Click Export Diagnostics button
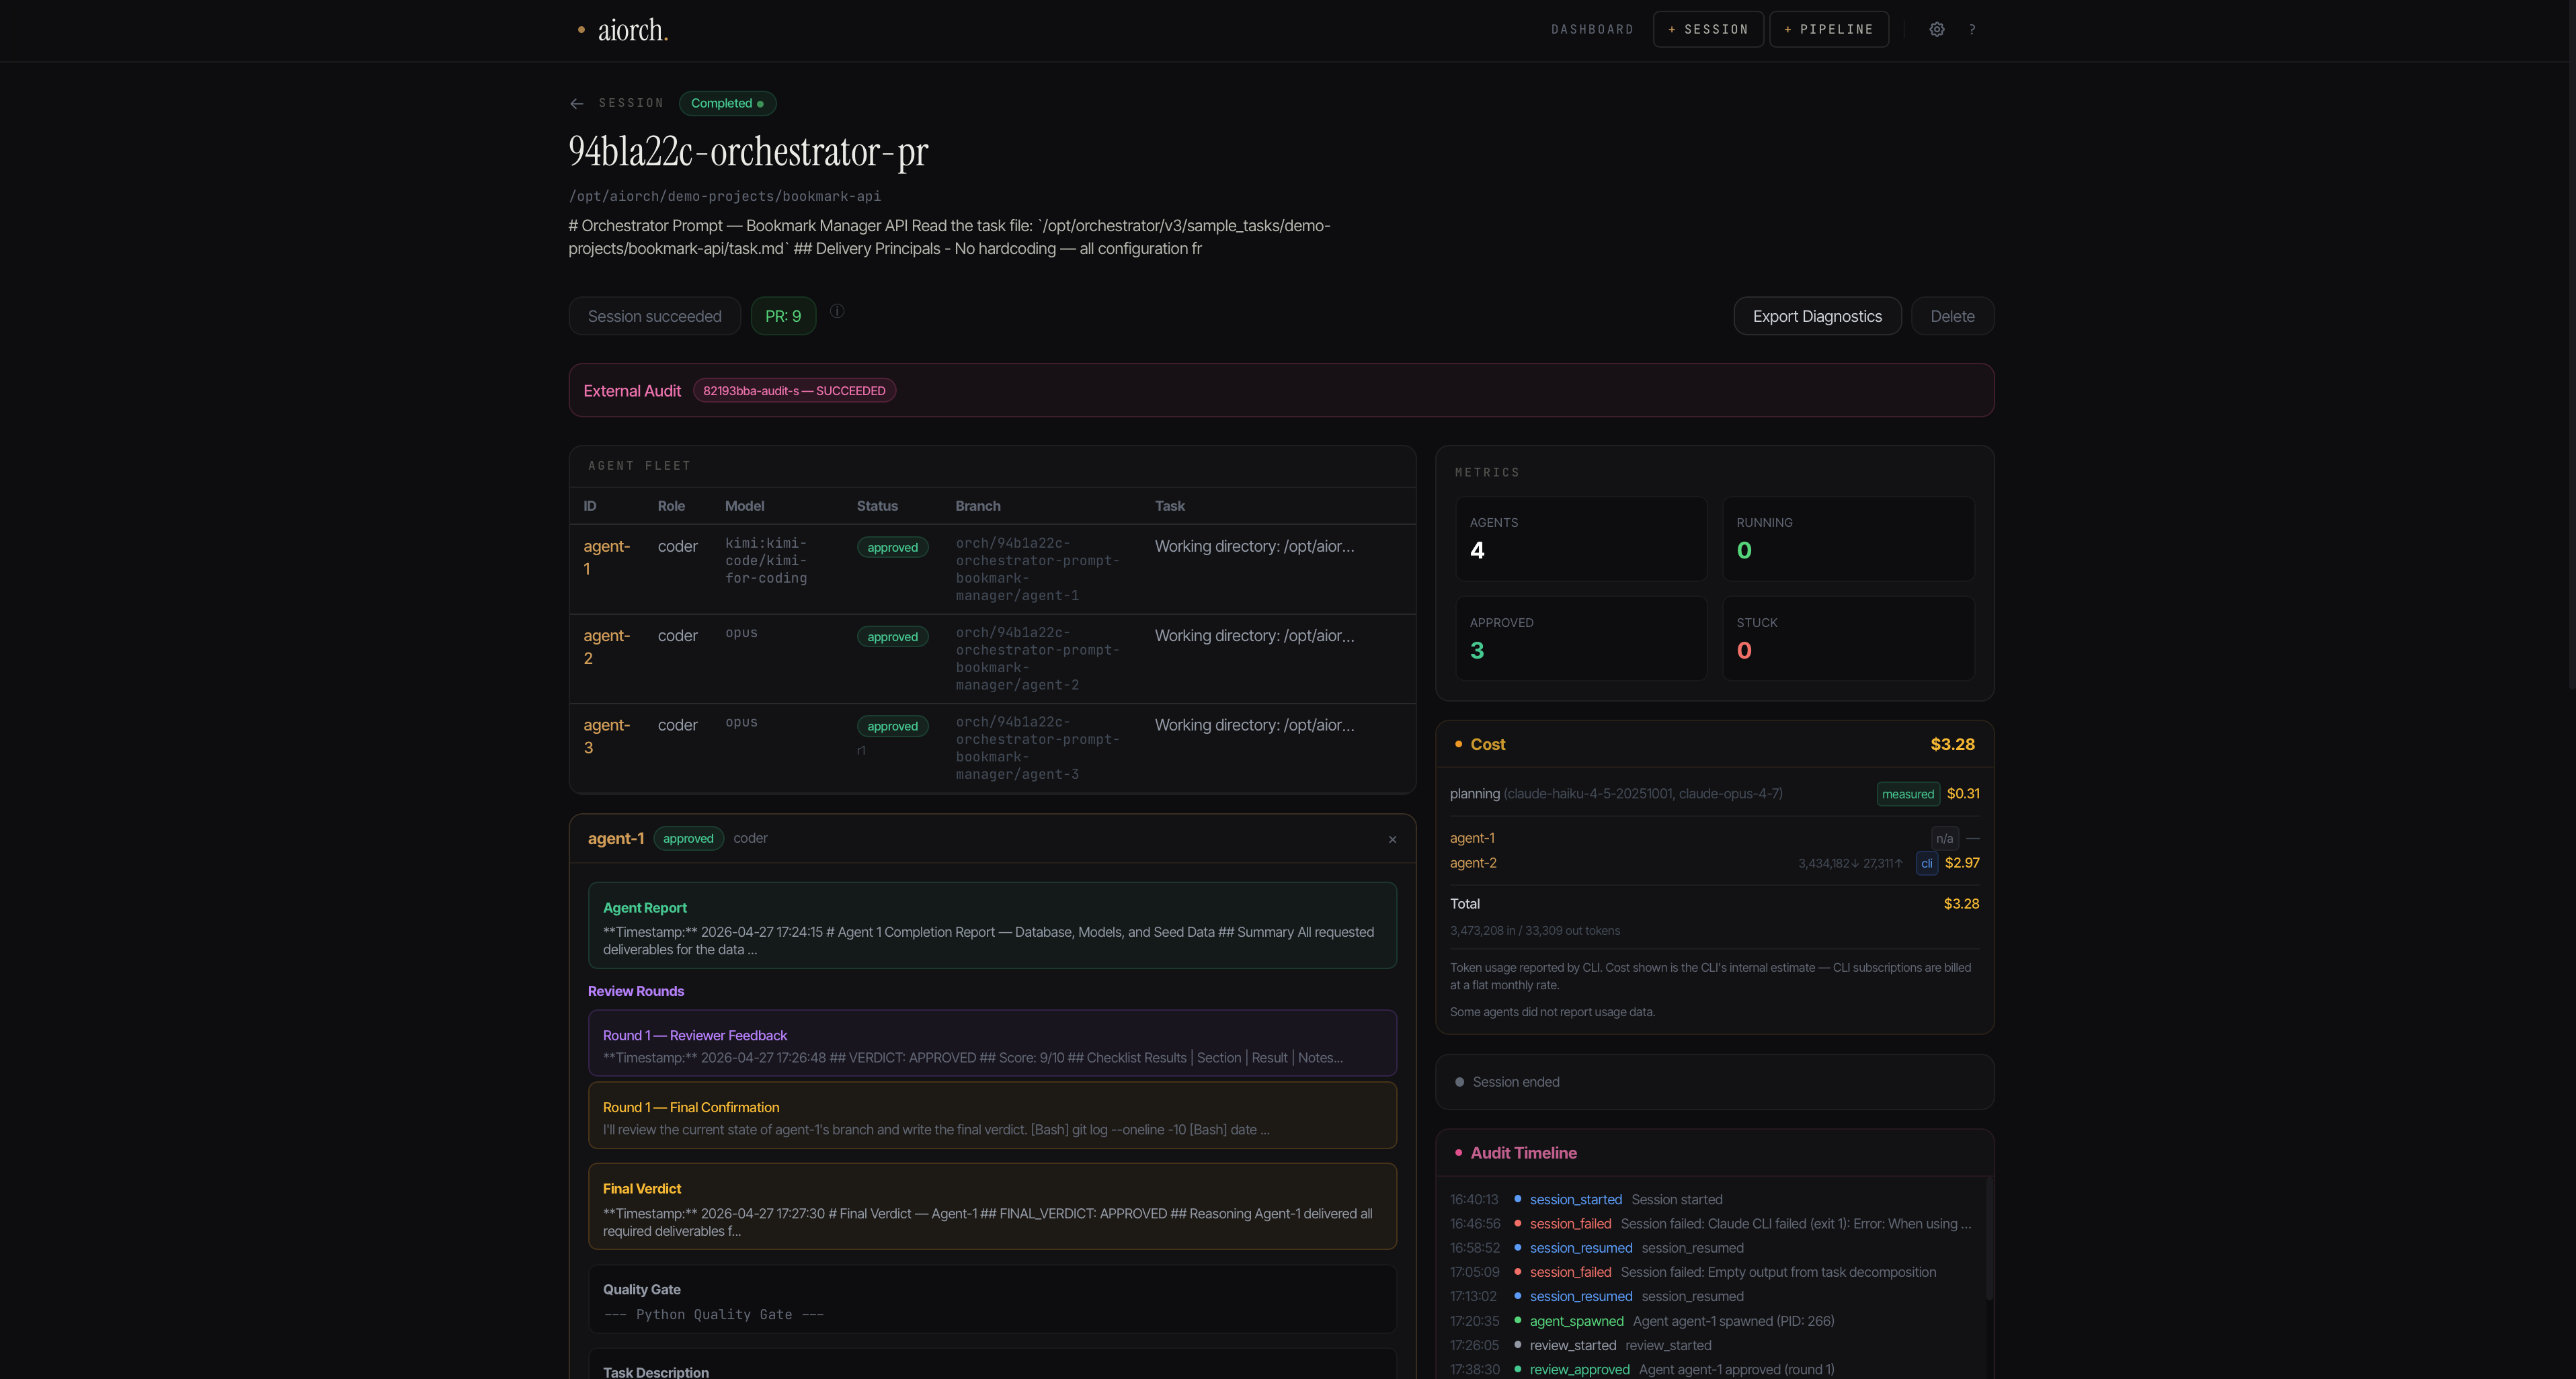Image resolution: width=2576 pixels, height=1379 pixels. (1816, 316)
